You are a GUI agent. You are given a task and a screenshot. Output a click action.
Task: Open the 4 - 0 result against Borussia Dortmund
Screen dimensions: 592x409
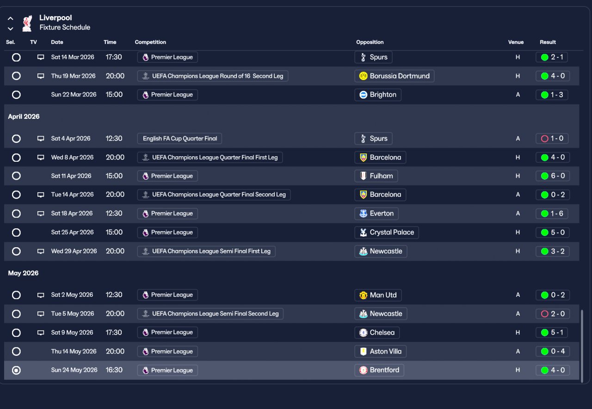[x=553, y=76]
